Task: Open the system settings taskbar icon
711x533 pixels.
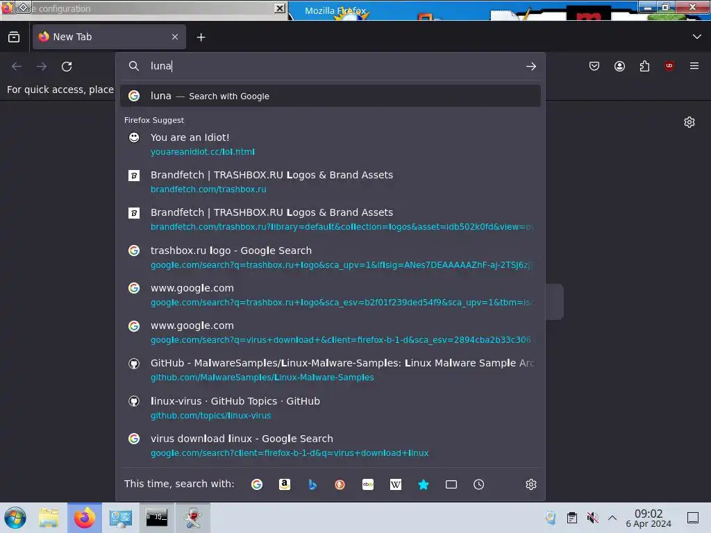Action: tap(121, 518)
